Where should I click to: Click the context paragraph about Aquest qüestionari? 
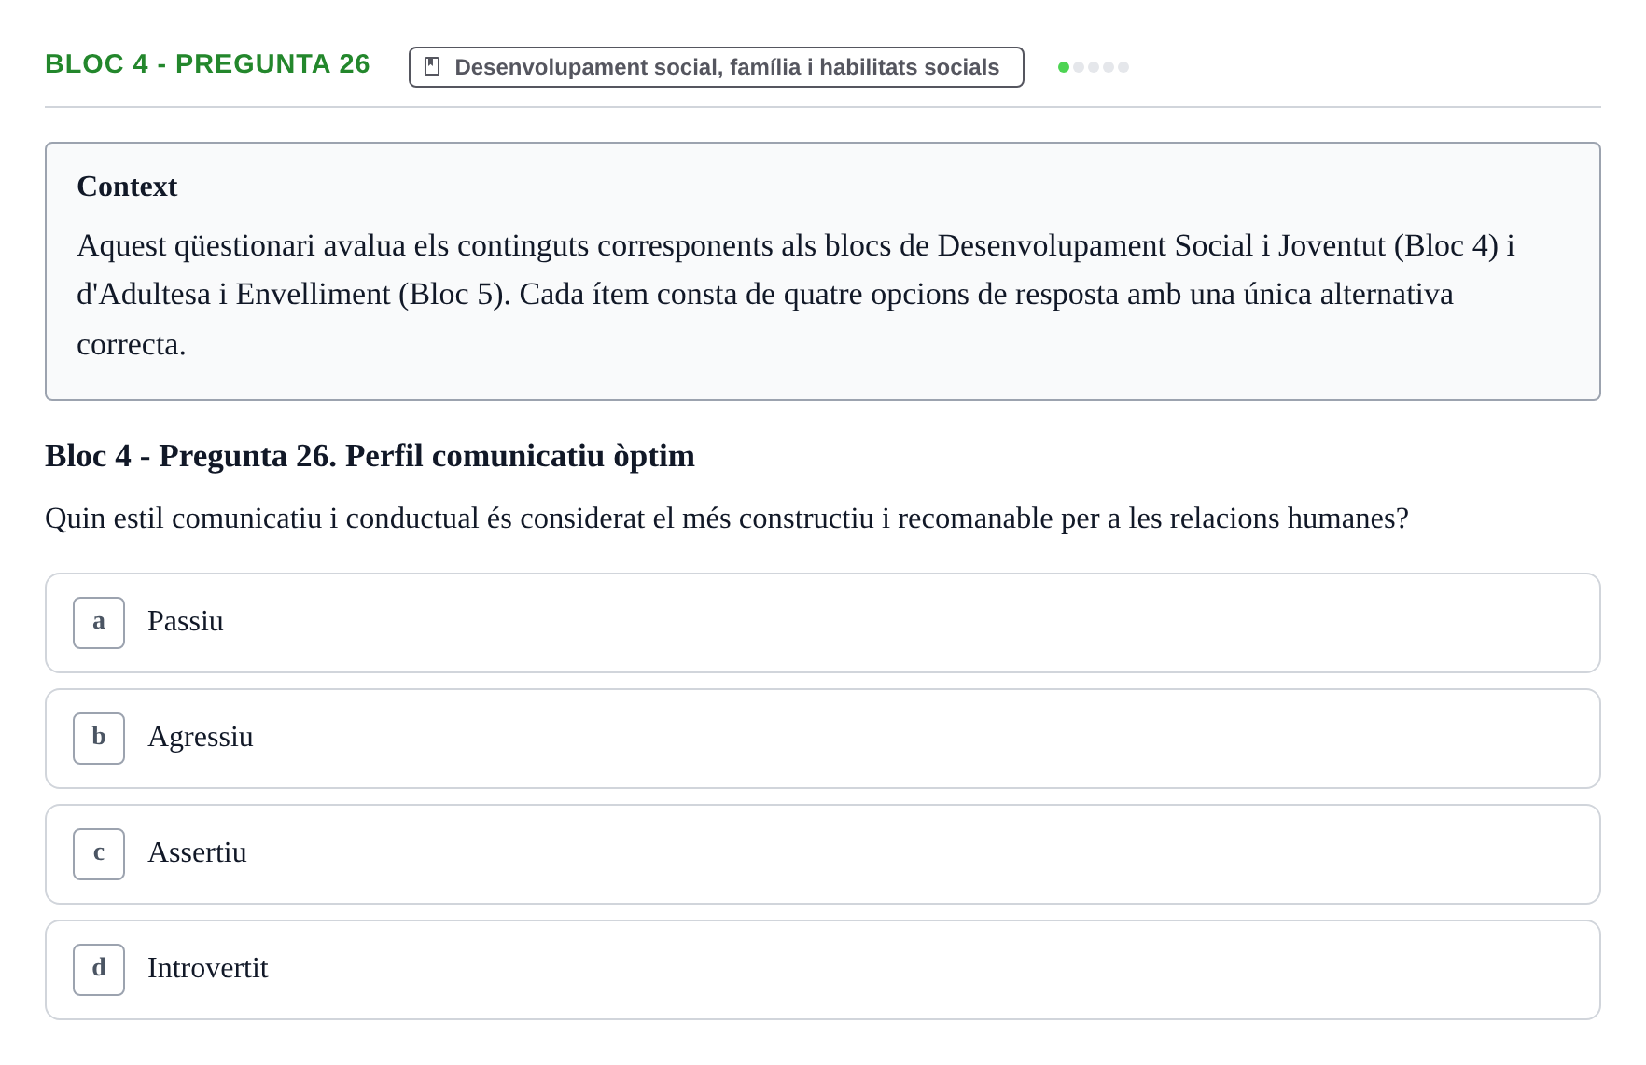[796, 295]
